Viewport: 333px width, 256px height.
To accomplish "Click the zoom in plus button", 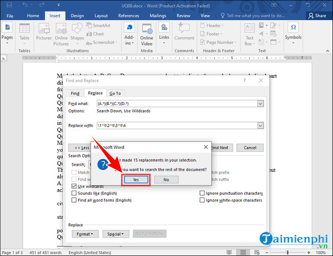I will [x=309, y=252].
